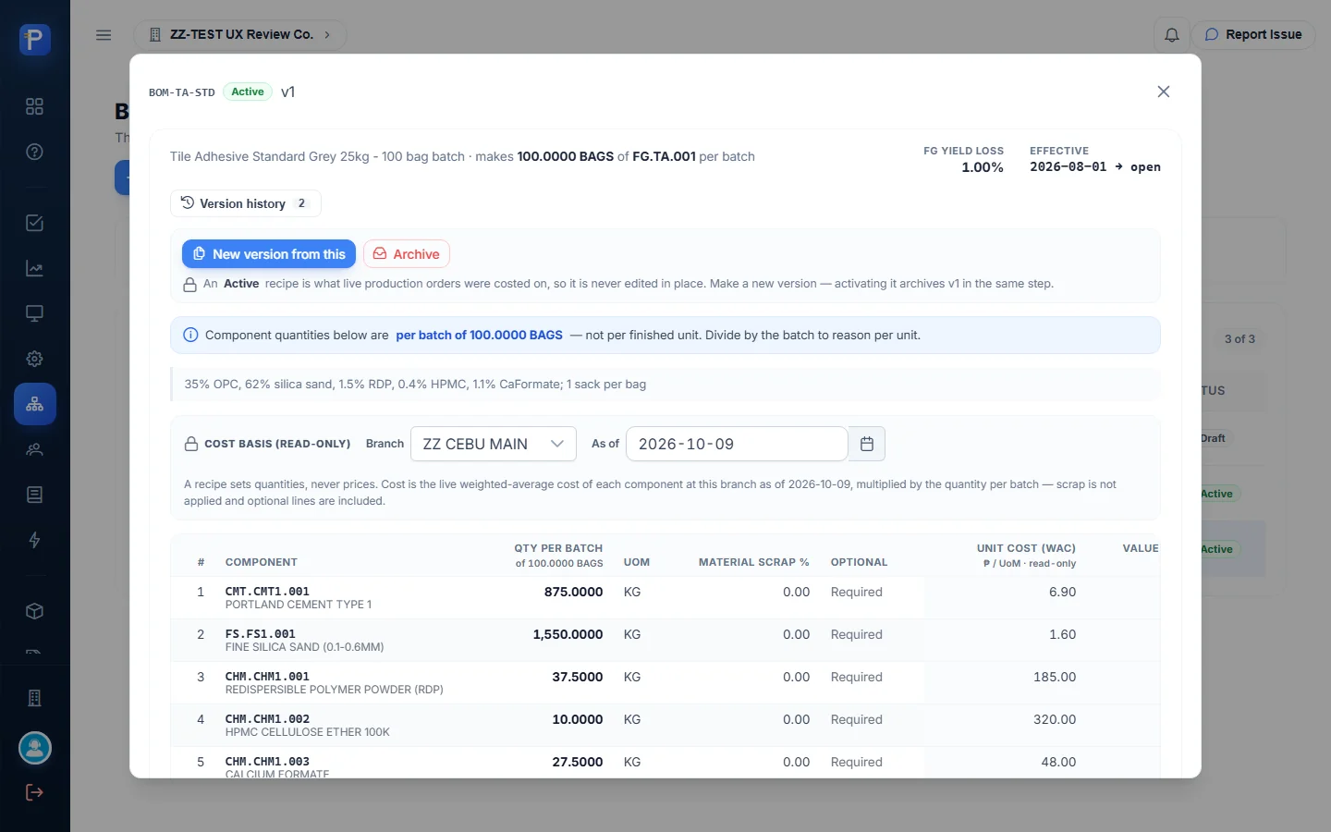1331x832 pixels.
Task: Click the quantity 1,550.0000
Action: point(568,634)
